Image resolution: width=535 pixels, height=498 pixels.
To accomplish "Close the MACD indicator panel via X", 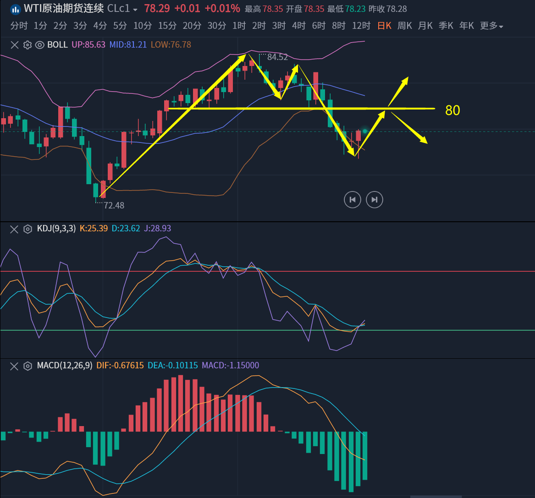I will coord(15,366).
